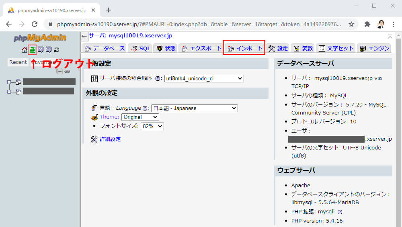The width and height of the screenshot is (402, 227).
Task: Open the Theme dropdown showing Original
Action: point(140,117)
